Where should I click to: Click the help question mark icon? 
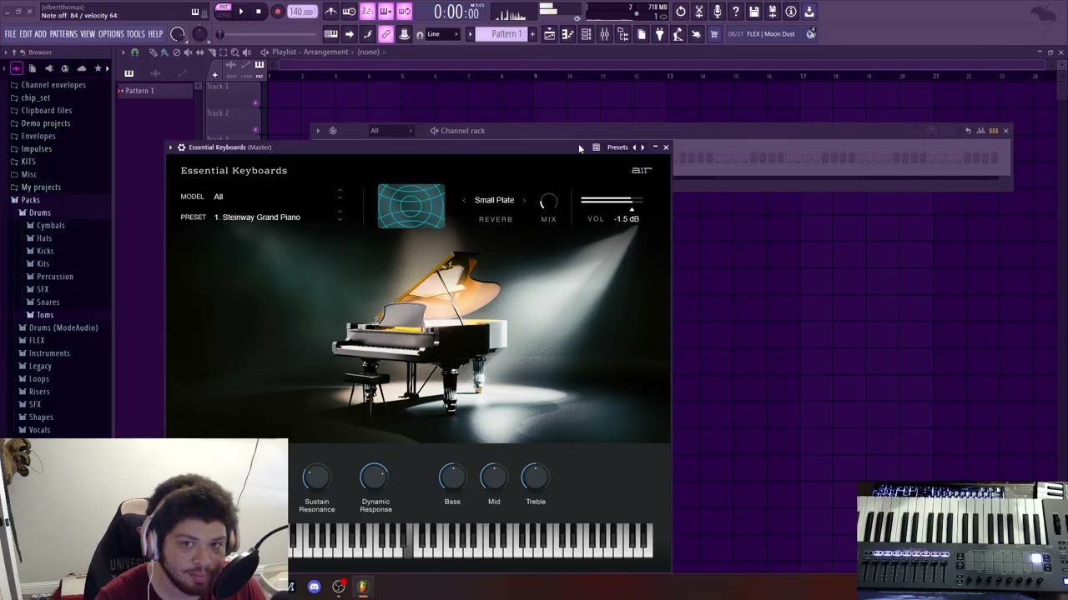736,12
